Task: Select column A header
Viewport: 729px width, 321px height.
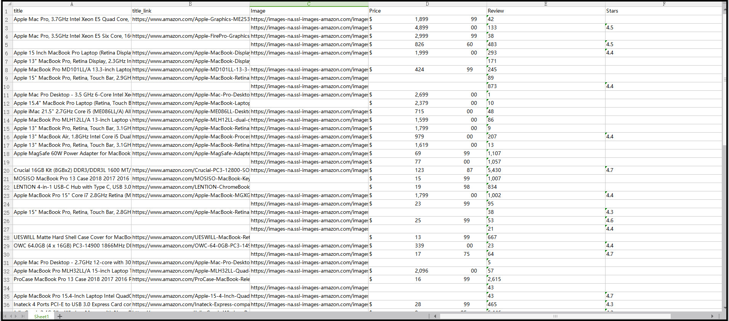Action: 72,4
